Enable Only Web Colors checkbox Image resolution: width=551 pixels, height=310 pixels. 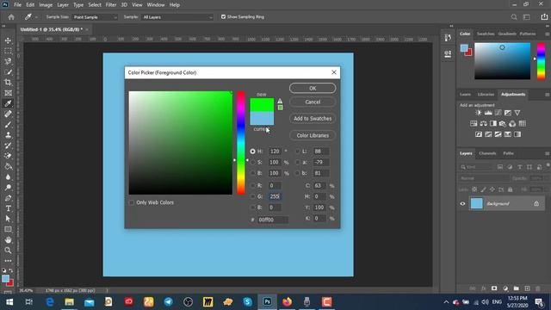tap(132, 202)
